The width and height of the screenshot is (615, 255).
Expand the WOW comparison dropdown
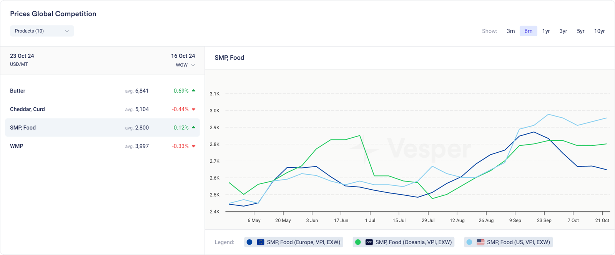(x=185, y=65)
